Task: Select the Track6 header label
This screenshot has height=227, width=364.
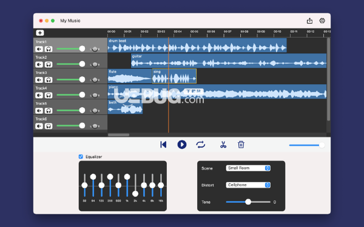Action: click(41, 119)
